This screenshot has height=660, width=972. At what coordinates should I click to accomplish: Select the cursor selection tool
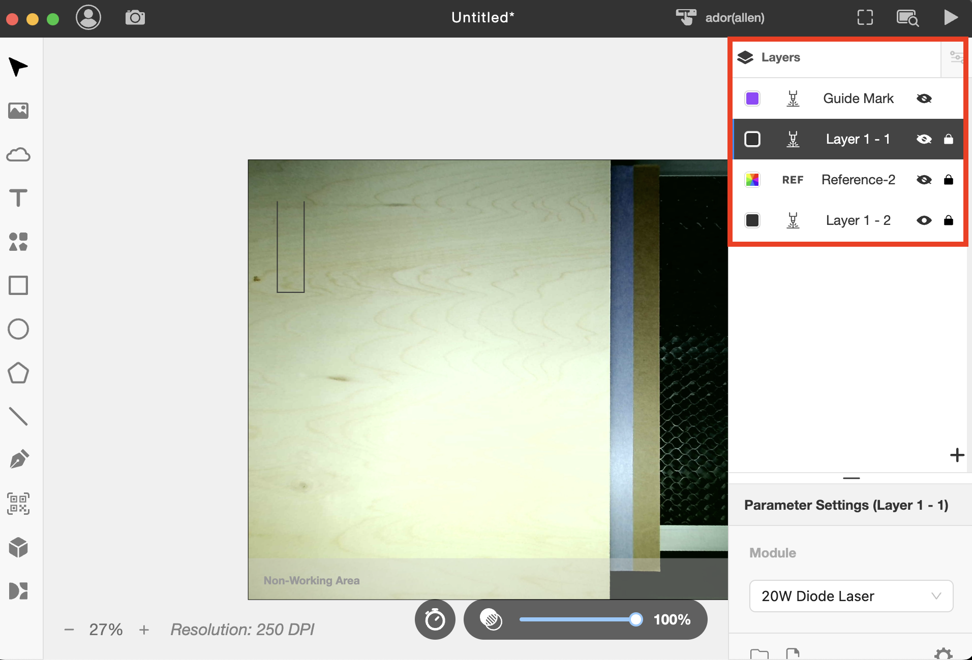pyautogui.click(x=18, y=67)
